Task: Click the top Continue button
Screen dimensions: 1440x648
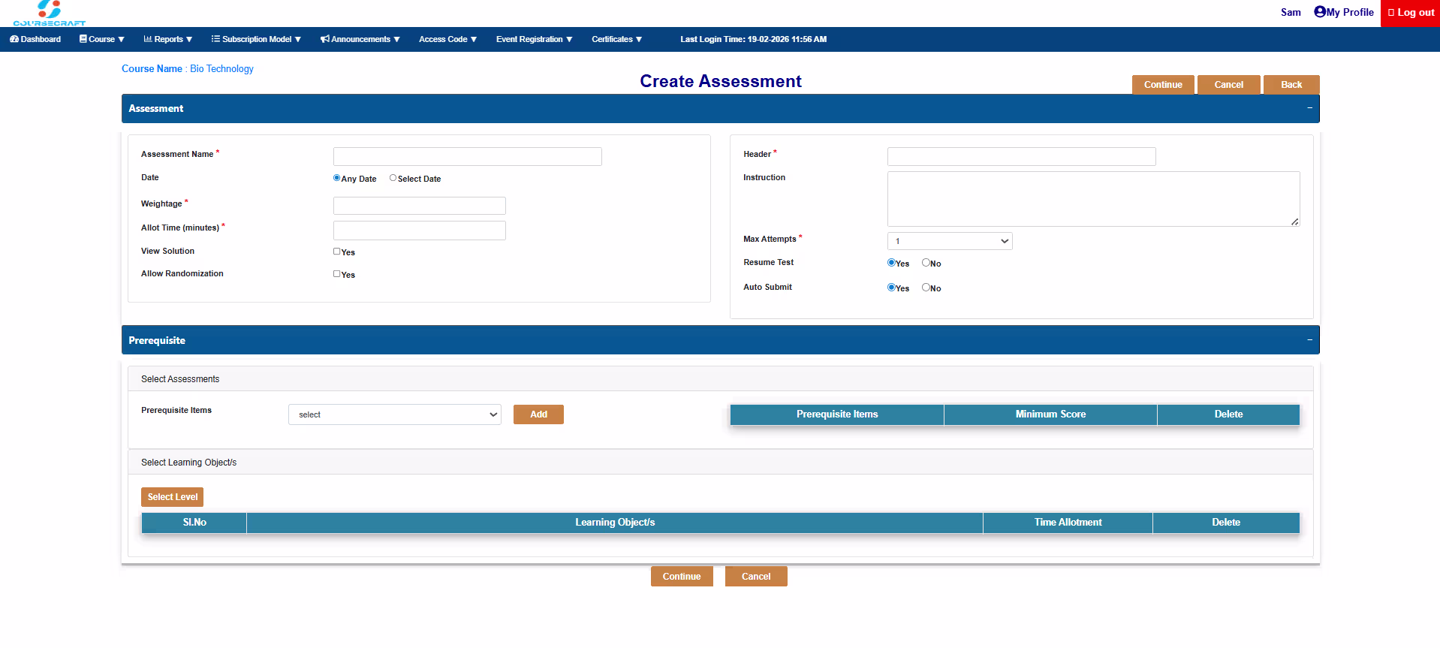Action: click(1163, 85)
